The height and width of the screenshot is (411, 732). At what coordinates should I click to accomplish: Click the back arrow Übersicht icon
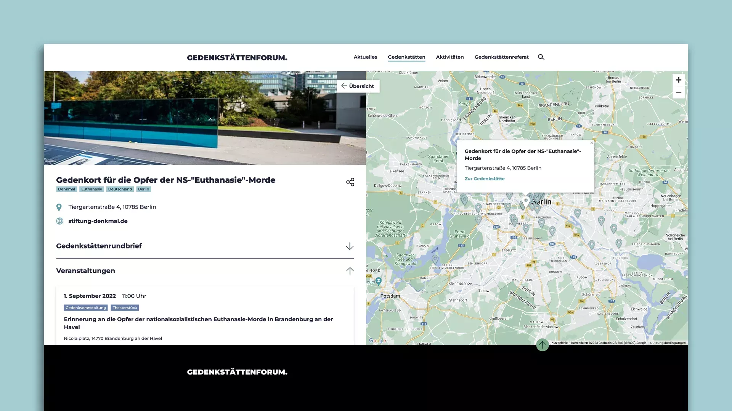tap(344, 86)
